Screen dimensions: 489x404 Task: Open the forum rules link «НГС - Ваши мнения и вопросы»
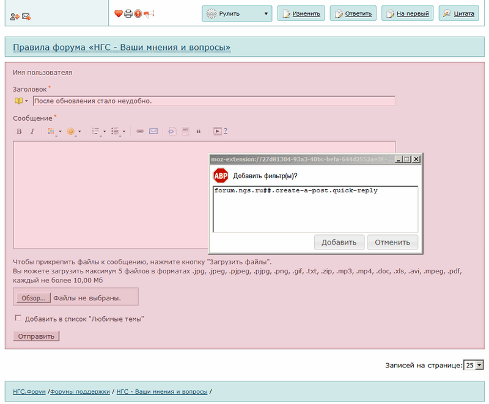122,48
